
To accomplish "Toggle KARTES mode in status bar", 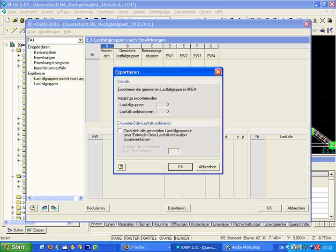I will 149,238.
